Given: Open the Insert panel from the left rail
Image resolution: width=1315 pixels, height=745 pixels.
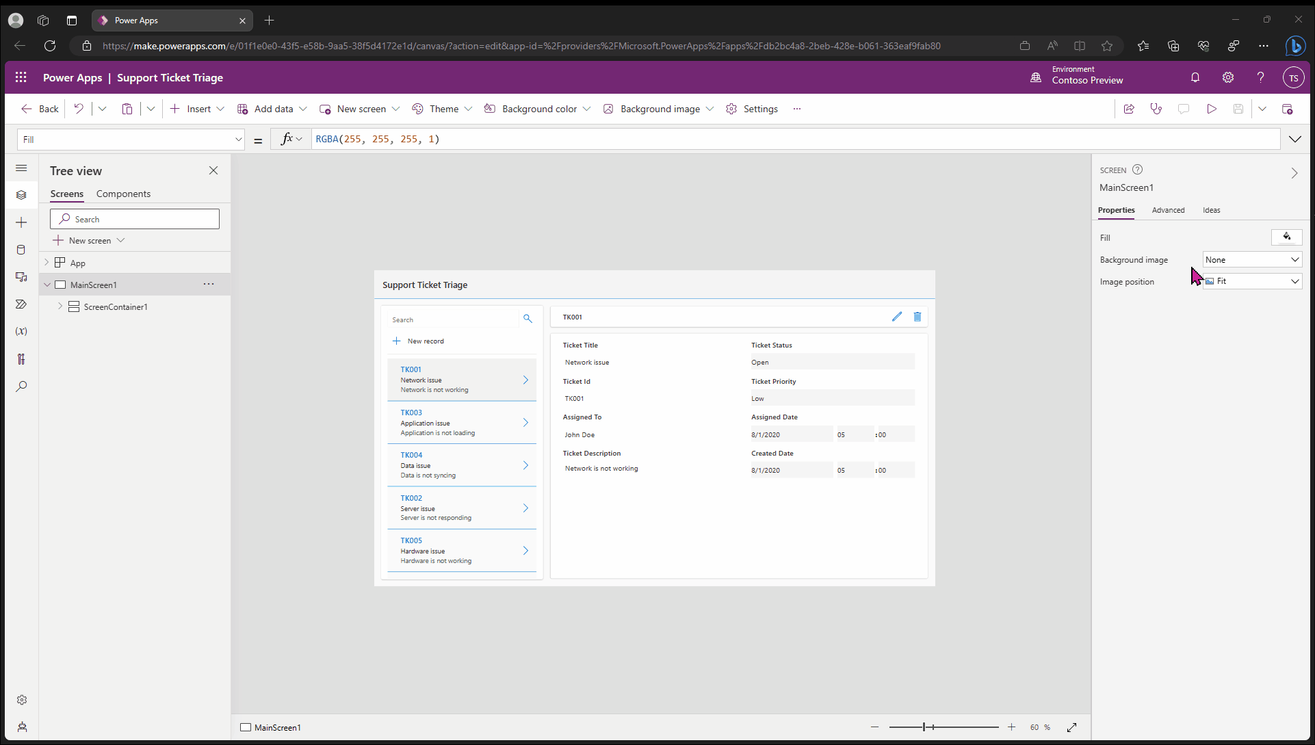Looking at the screenshot, I should [21, 222].
